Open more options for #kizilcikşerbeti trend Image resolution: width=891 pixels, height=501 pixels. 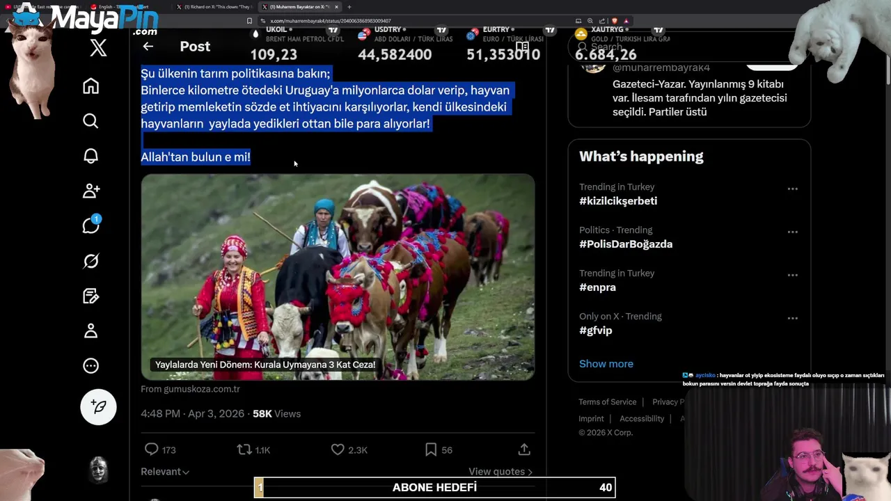(x=792, y=189)
